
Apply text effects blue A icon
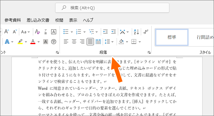[7, 42]
